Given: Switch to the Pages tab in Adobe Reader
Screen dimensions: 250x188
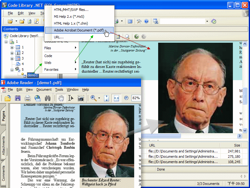Looking at the screenshot, I should pyautogui.click(x=3, y=115).
